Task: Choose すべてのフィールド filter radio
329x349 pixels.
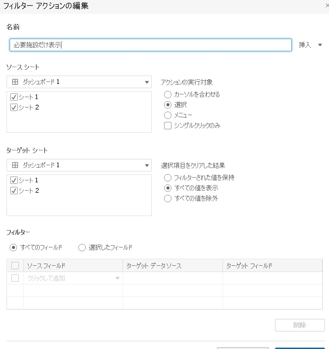Action: tap(13, 247)
